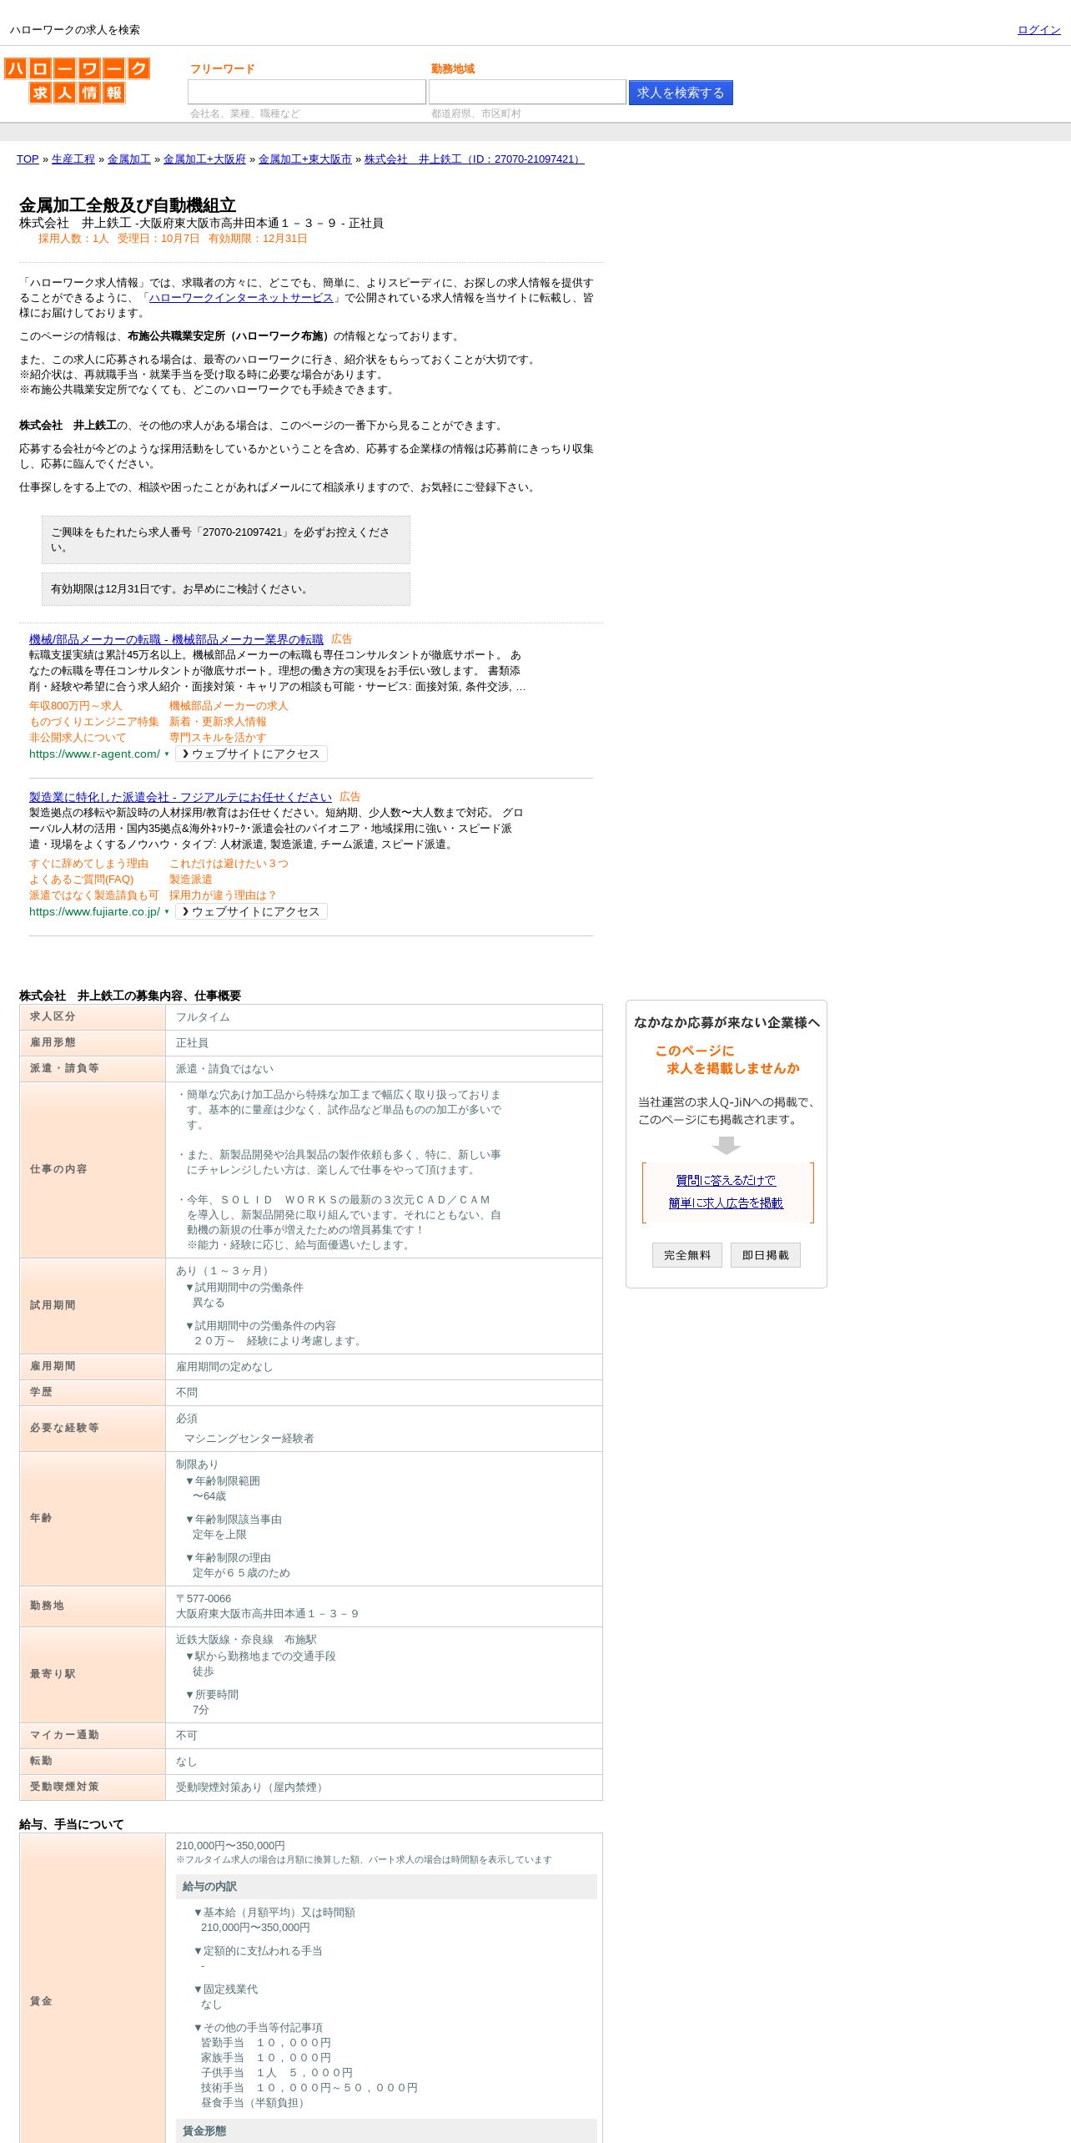Click the マシニングセンター経験者 text

click(249, 1439)
